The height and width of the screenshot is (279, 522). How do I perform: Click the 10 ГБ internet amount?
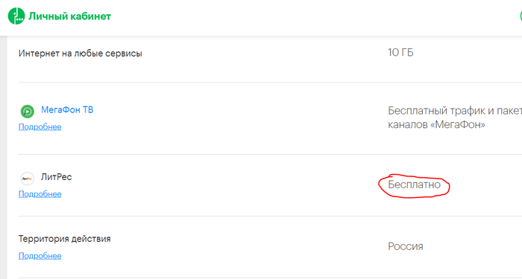[400, 53]
